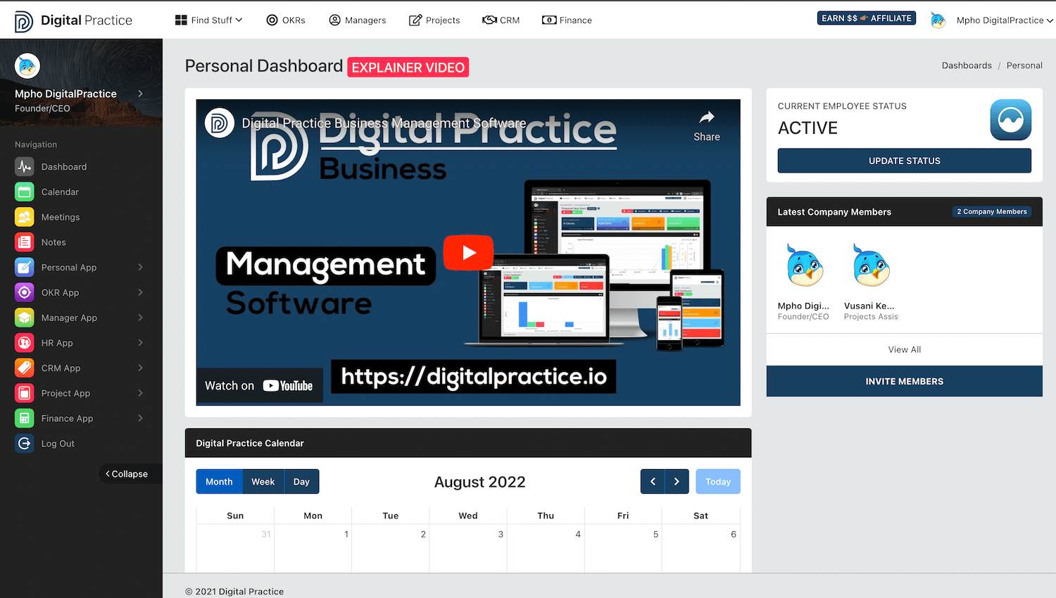The height and width of the screenshot is (598, 1056).
Task: Expand the Project App submenu
Action: pos(140,393)
